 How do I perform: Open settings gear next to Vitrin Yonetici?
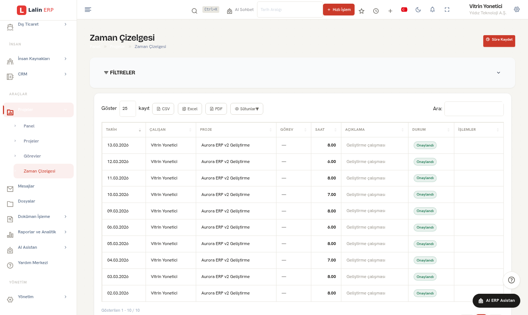(x=517, y=10)
